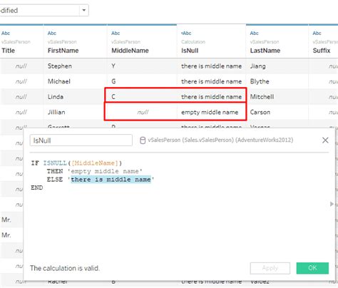This screenshot has width=338, height=288.
Task: Close the IsNull calculation dialog
Action: [325, 140]
